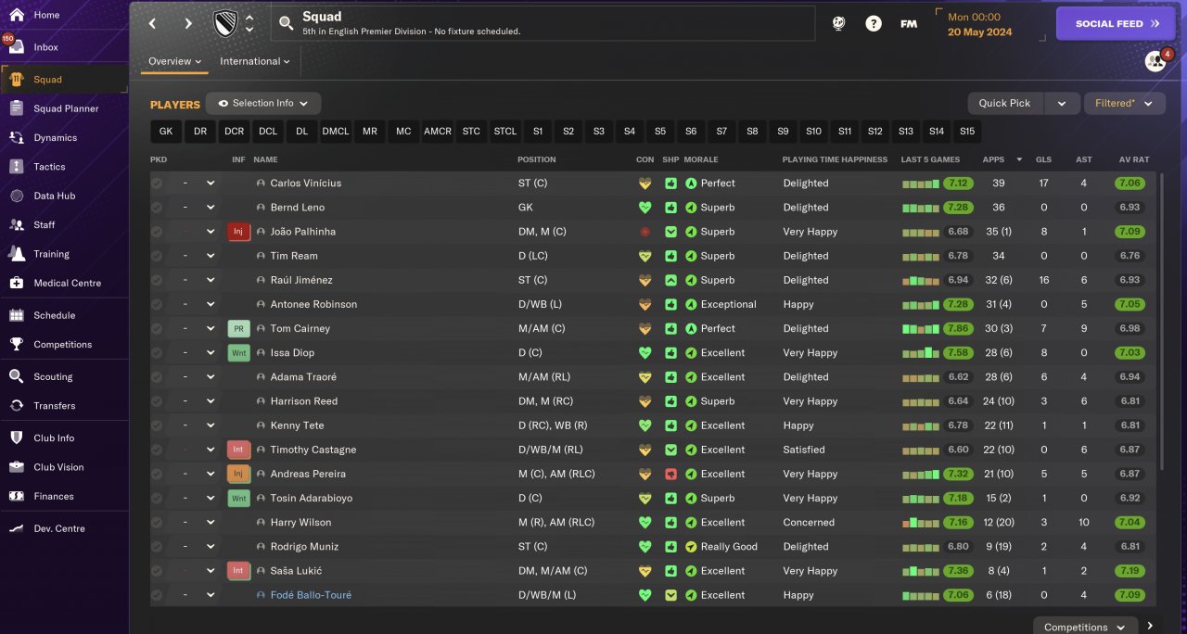This screenshot has height=634, width=1187.
Task: Open the Filtered dropdown menu
Action: pyautogui.click(x=1124, y=103)
